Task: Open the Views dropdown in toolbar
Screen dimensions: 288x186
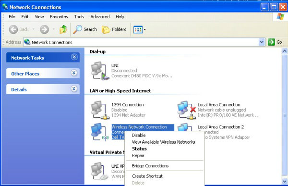Action: tap(140, 29)
